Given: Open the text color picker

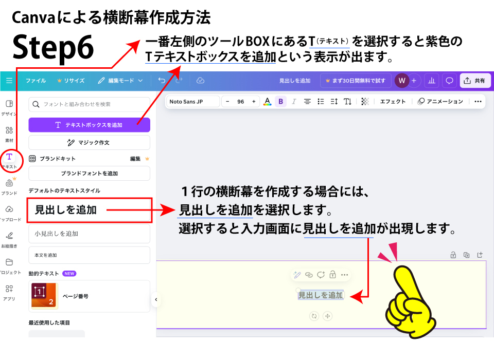Looking at the screenshot, I should pyautogui.click(x=267, y=102).
